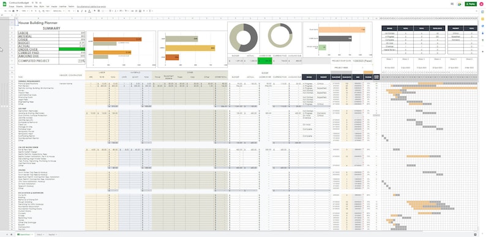The image size is (486, 237).
Task: Click the Redo toolbar icon
Action: [x=9, y=11]
